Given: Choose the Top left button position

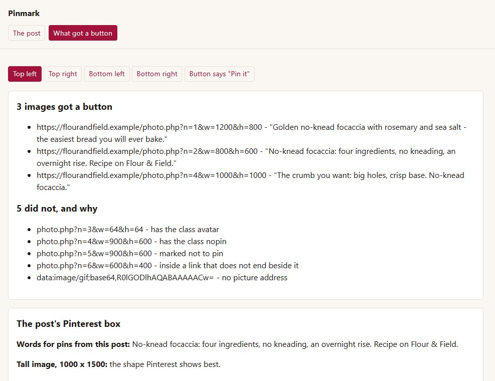Looking at the screenshot, I should pyautogui.click(x=25, y=74).
